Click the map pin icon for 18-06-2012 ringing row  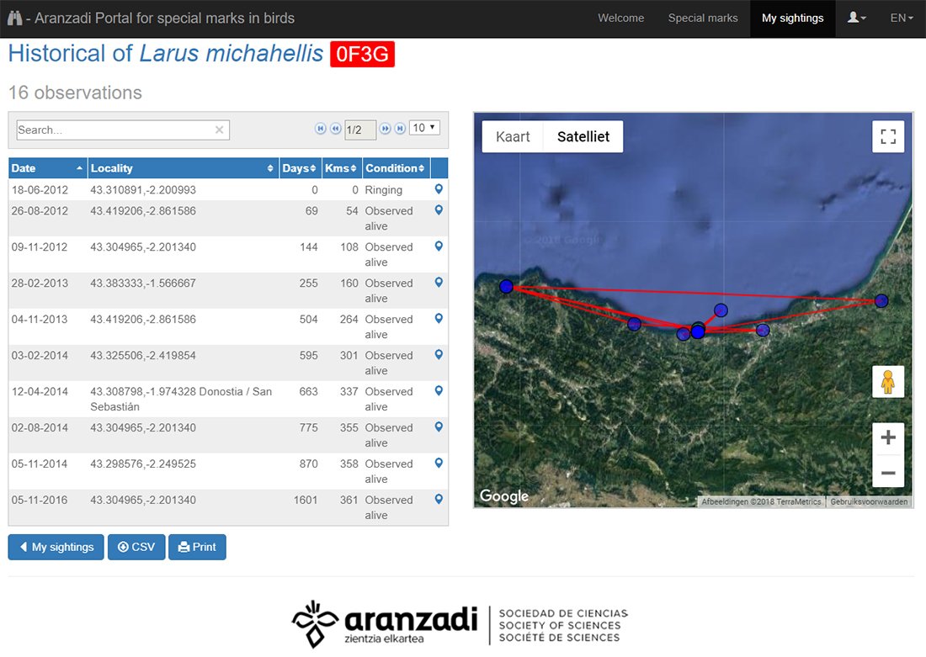439,189
